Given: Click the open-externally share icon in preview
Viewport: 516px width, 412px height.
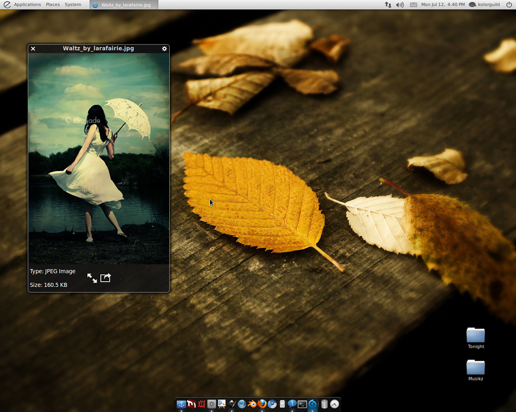Looking at the screenshot, I should [x=105, y=278].
